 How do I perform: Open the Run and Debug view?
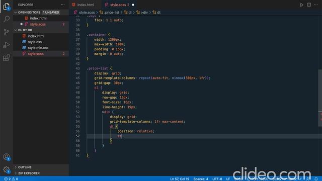(7, 45)
